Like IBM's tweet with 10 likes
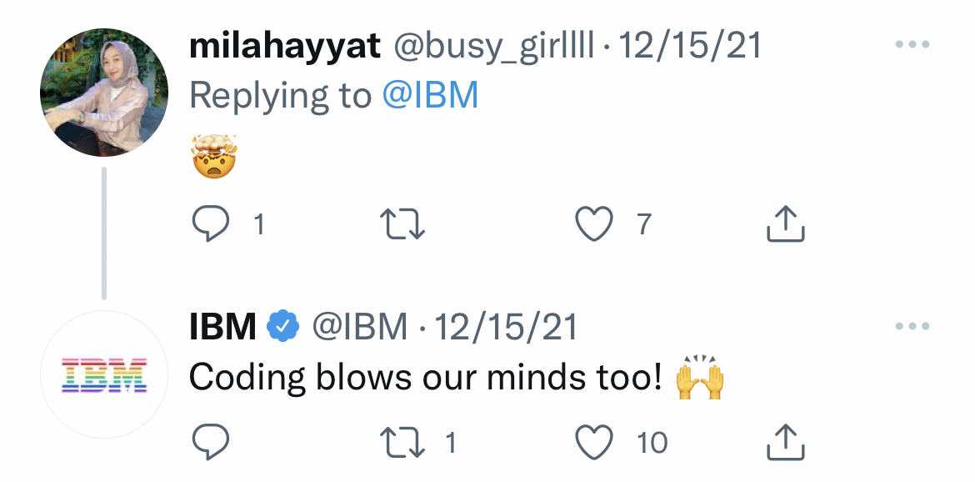This screenshot has width=975, height=482. (595, 443)
